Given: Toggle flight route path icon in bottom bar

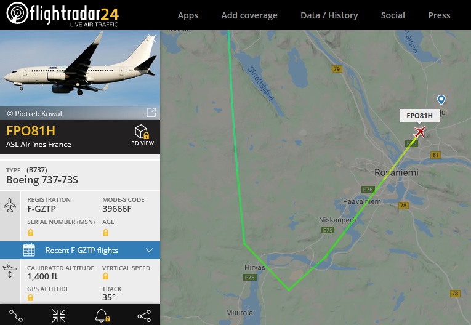Looking at the screenshot, I should [16, 316].
